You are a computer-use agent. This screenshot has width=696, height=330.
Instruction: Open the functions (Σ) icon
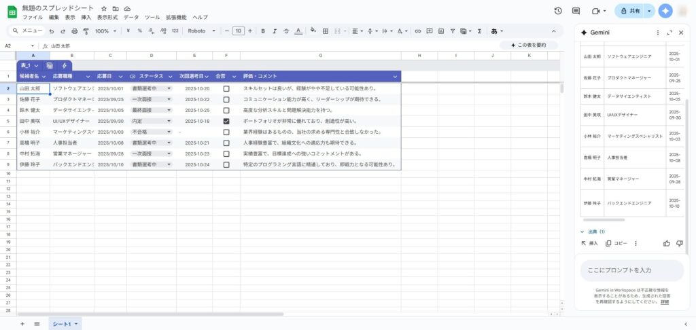tap(479, 31)
